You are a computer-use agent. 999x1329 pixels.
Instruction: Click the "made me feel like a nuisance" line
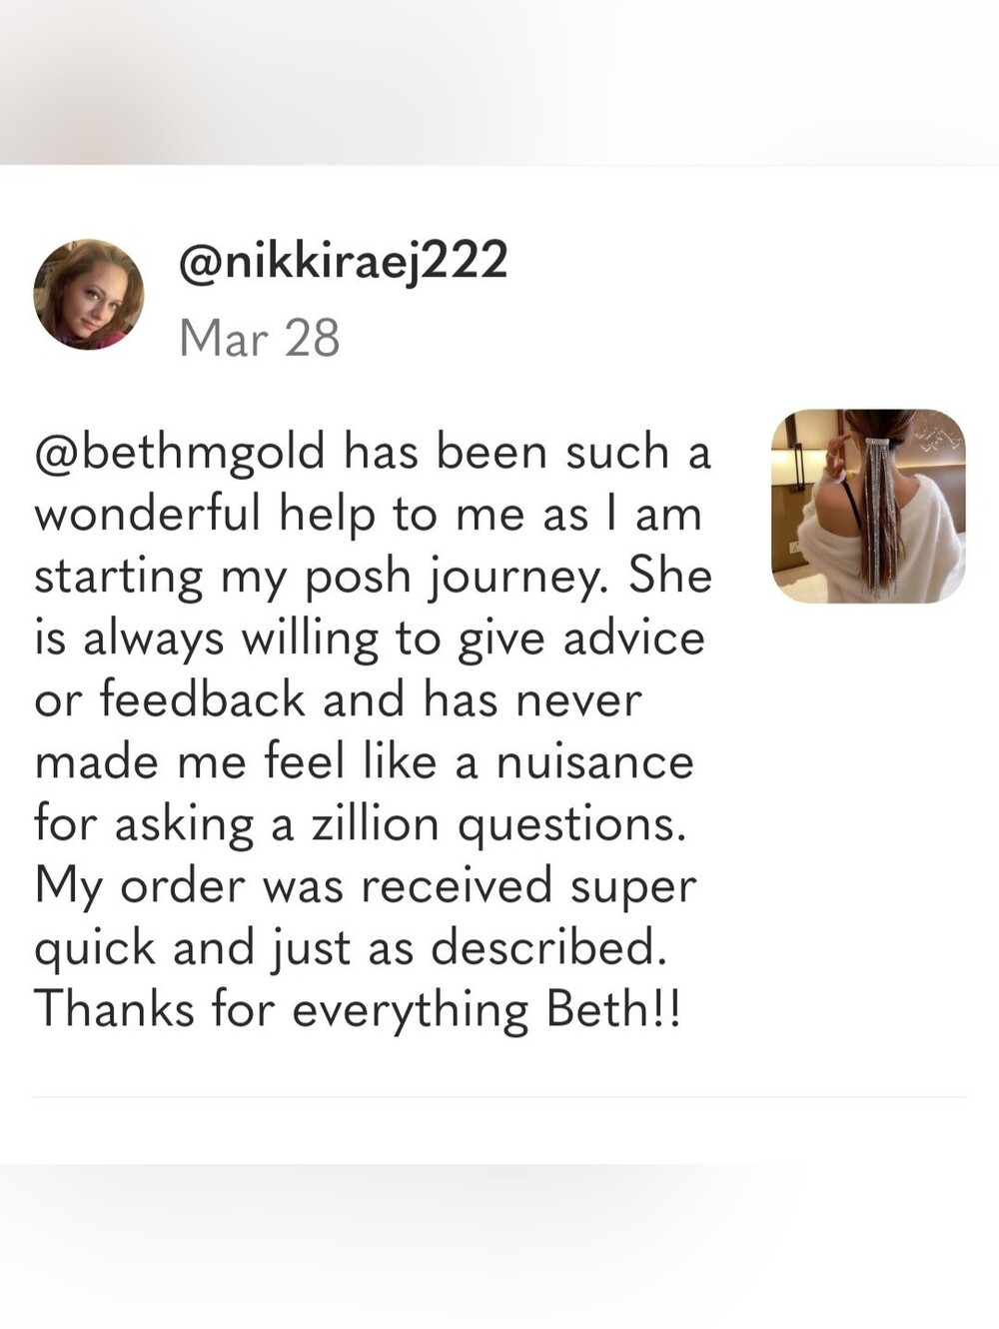(364, 762)
